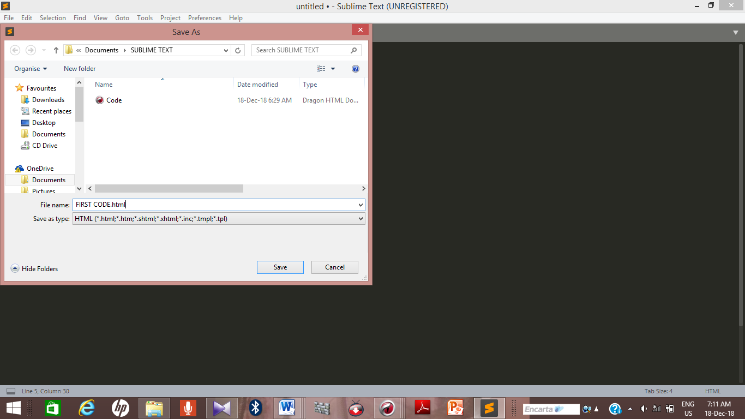Click the horizontal scrollbar in file list

(x=169, y=188)
